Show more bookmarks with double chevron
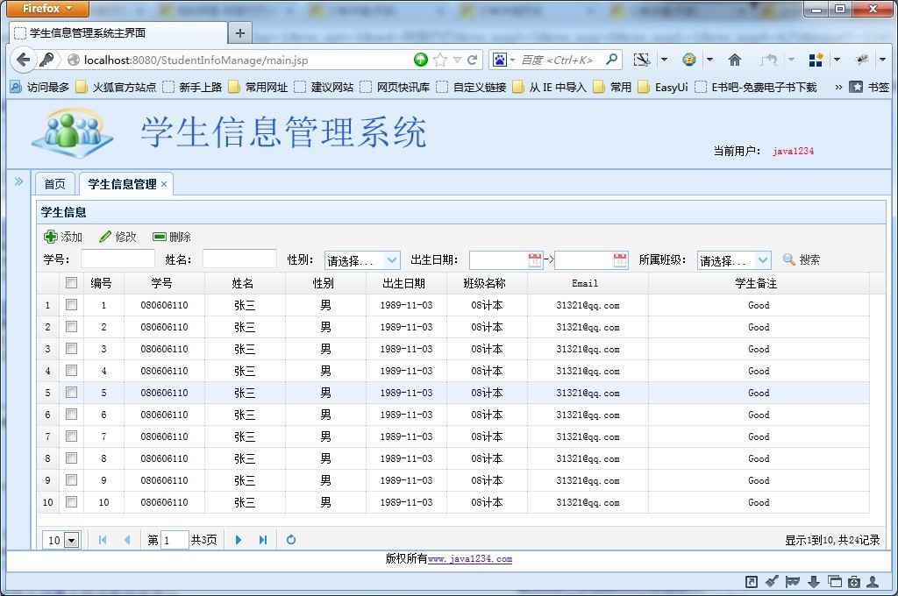 [x=838, y=87]
